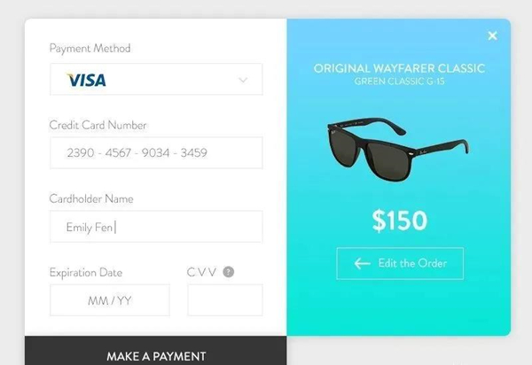Click the Edit the Order text
Image resolution: width=532 pixels, height=365 pixels.
click(x=412, y=263)
